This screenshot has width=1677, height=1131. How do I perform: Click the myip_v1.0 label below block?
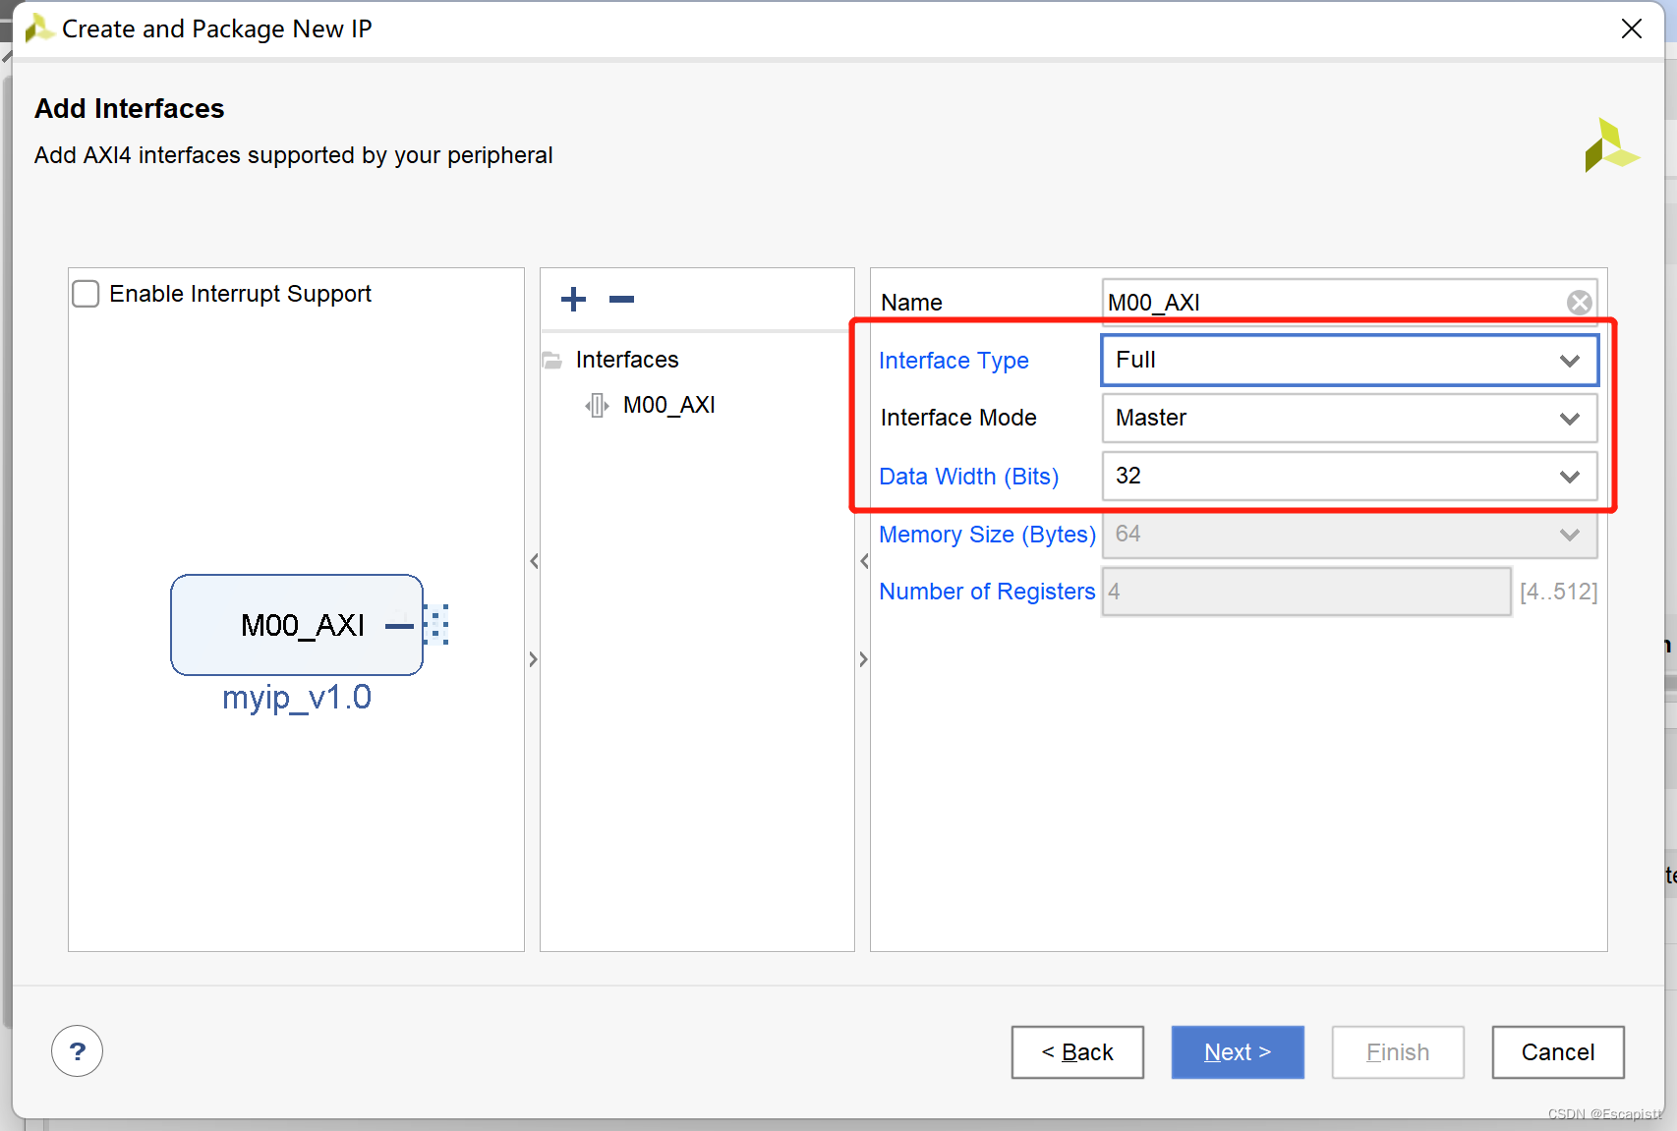297,698
